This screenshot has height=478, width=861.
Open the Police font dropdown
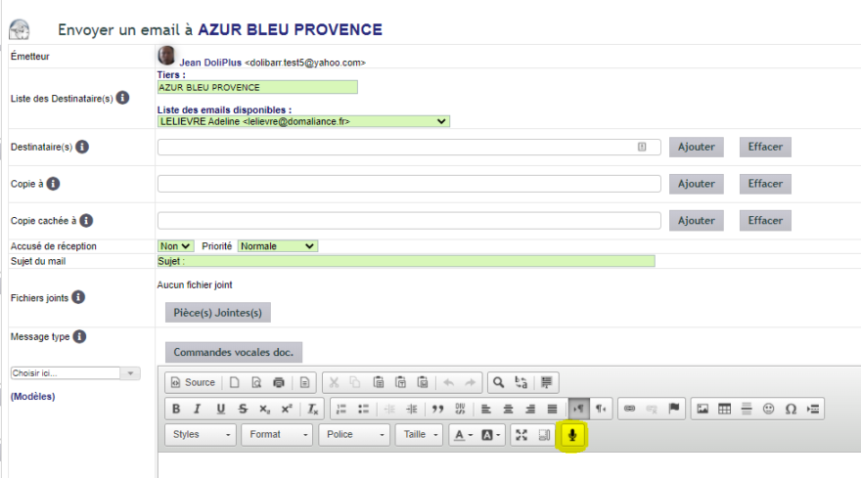354,435
